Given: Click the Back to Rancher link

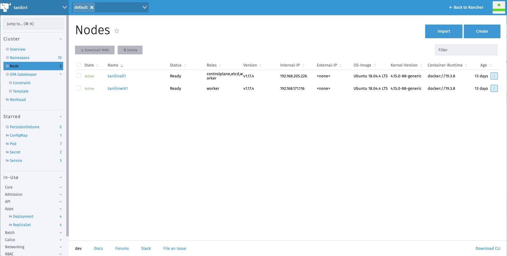Looking at the screenshot, I should coord(466,7).
